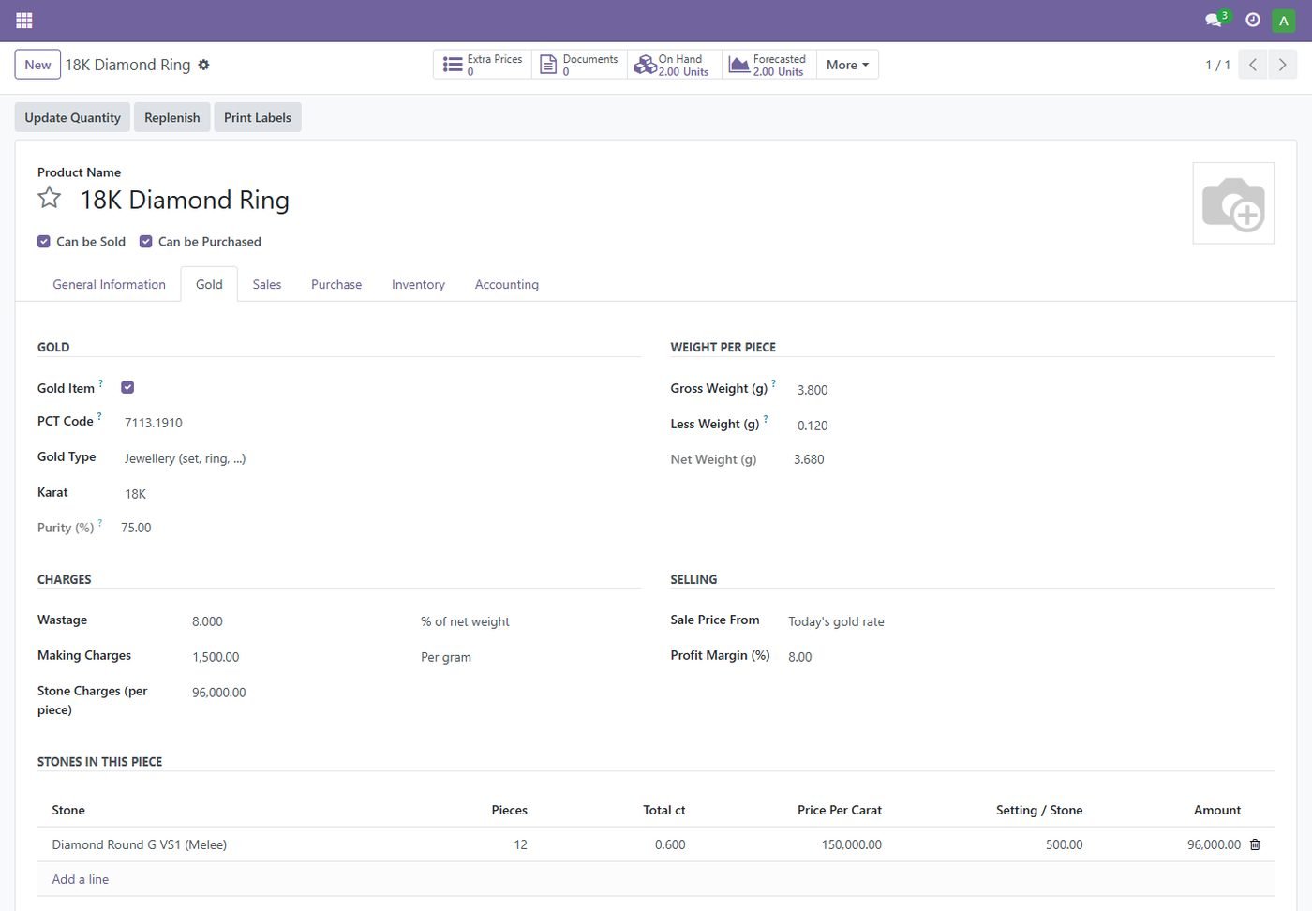The width and height of the screenshot is (1312, 911).
Task: Edit the Profit Margin field
Action: point(1029,657)
